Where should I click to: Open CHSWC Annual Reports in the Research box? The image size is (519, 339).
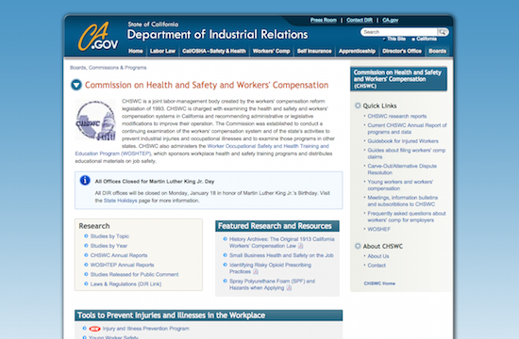click(119, 255)
